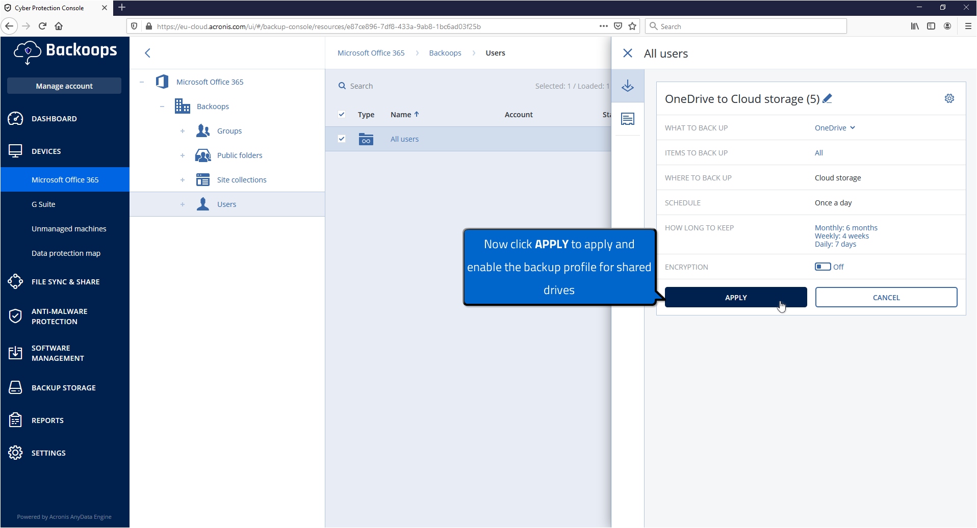
Task: Follow Microsoft Office 365 breadcrumb link
Action: [x=371, y=53]
